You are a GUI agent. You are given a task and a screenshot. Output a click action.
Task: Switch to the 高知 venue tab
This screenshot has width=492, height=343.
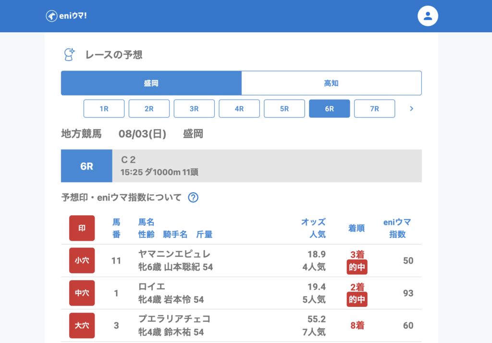[x=331, y=83]
